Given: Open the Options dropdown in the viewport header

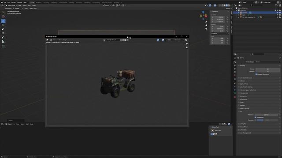Looking at the screenshot, I should [x=228, y=8].
